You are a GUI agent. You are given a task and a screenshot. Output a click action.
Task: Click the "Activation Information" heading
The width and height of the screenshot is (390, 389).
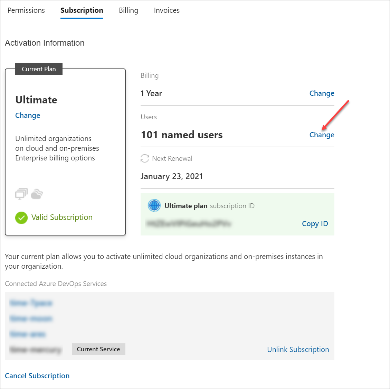pos(45,43)
